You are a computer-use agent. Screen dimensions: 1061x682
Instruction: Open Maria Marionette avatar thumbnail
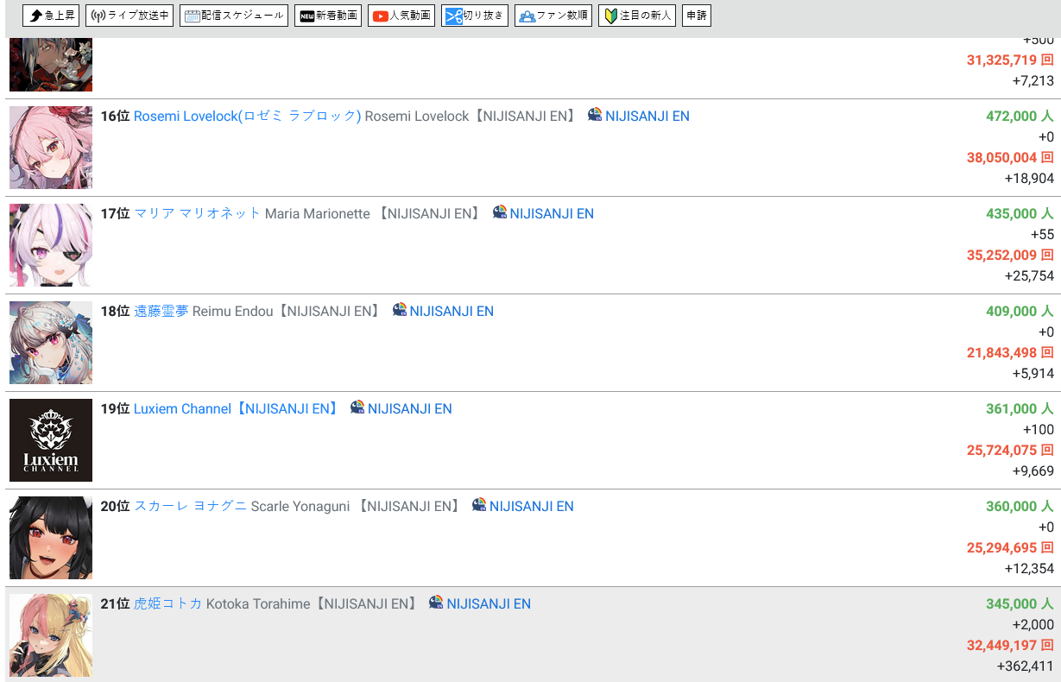coord(51,245)
